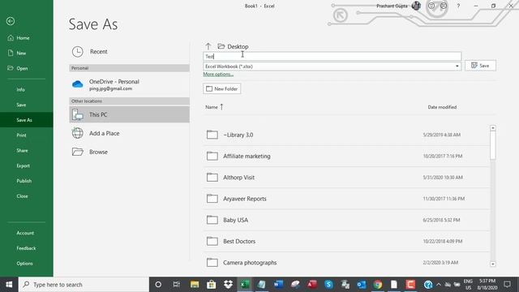Click the taskbar search box

pos(84,285)
